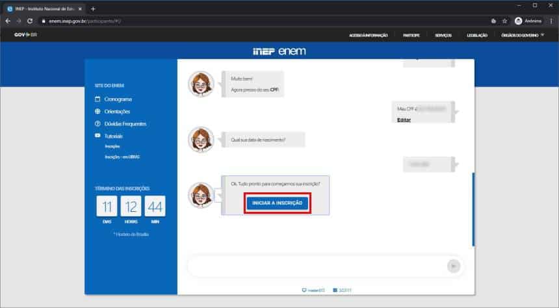Click the address bar URL field
Screen dimensions: 559x308
pos(264,21)
